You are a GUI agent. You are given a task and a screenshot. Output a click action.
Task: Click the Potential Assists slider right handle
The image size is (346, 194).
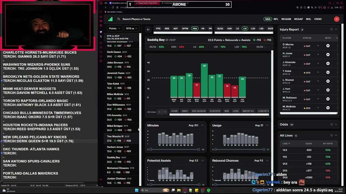(x=199, y=185)
